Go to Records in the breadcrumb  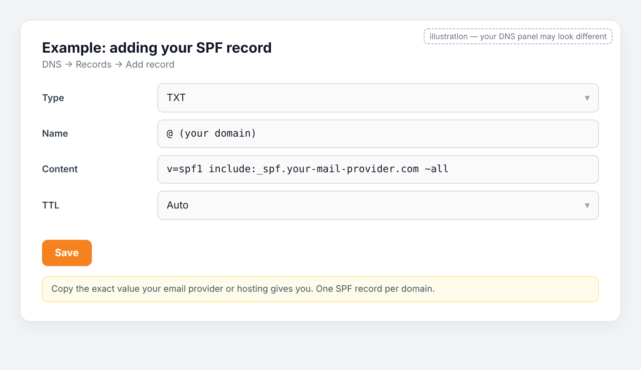pos(94,64)
